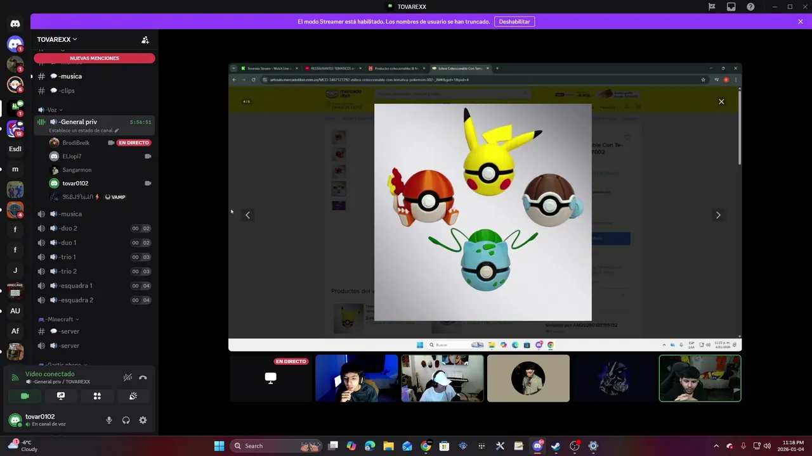Collapse the Minecraft channel category
The image size is (812, 456).
pos(58,319)
